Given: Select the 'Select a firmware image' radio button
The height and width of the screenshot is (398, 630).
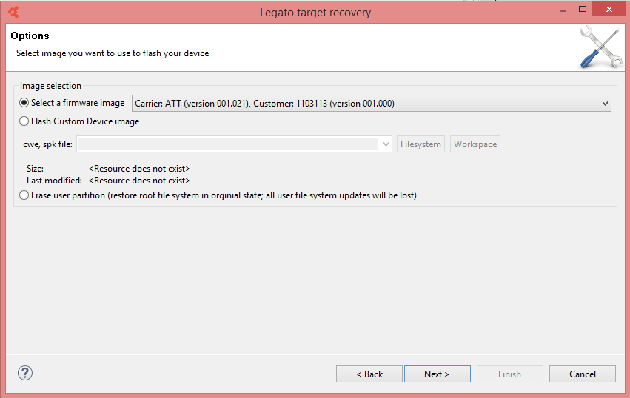Looking at the screenshot, I should 24,103.
